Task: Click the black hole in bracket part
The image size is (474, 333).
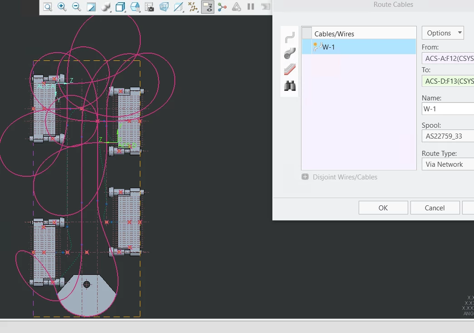Action: pyautogui.click(x=86, y=284)
